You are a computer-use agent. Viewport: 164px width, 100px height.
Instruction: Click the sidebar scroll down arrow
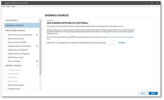(x=40, y=89)
